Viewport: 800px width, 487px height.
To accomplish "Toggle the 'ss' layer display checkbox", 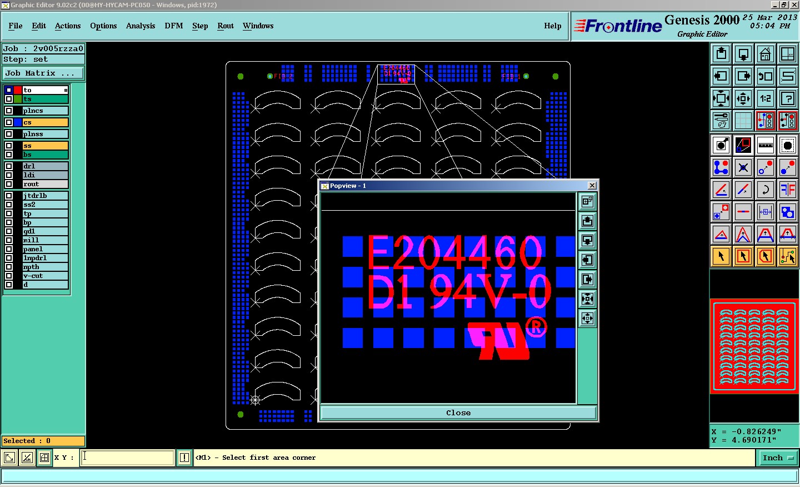I will [9, 146].
